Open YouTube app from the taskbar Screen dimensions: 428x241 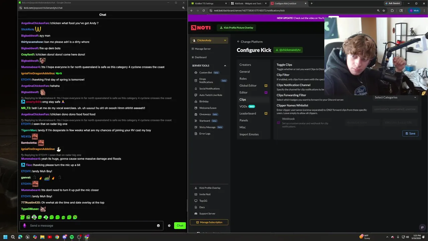(x=49, y=237)
